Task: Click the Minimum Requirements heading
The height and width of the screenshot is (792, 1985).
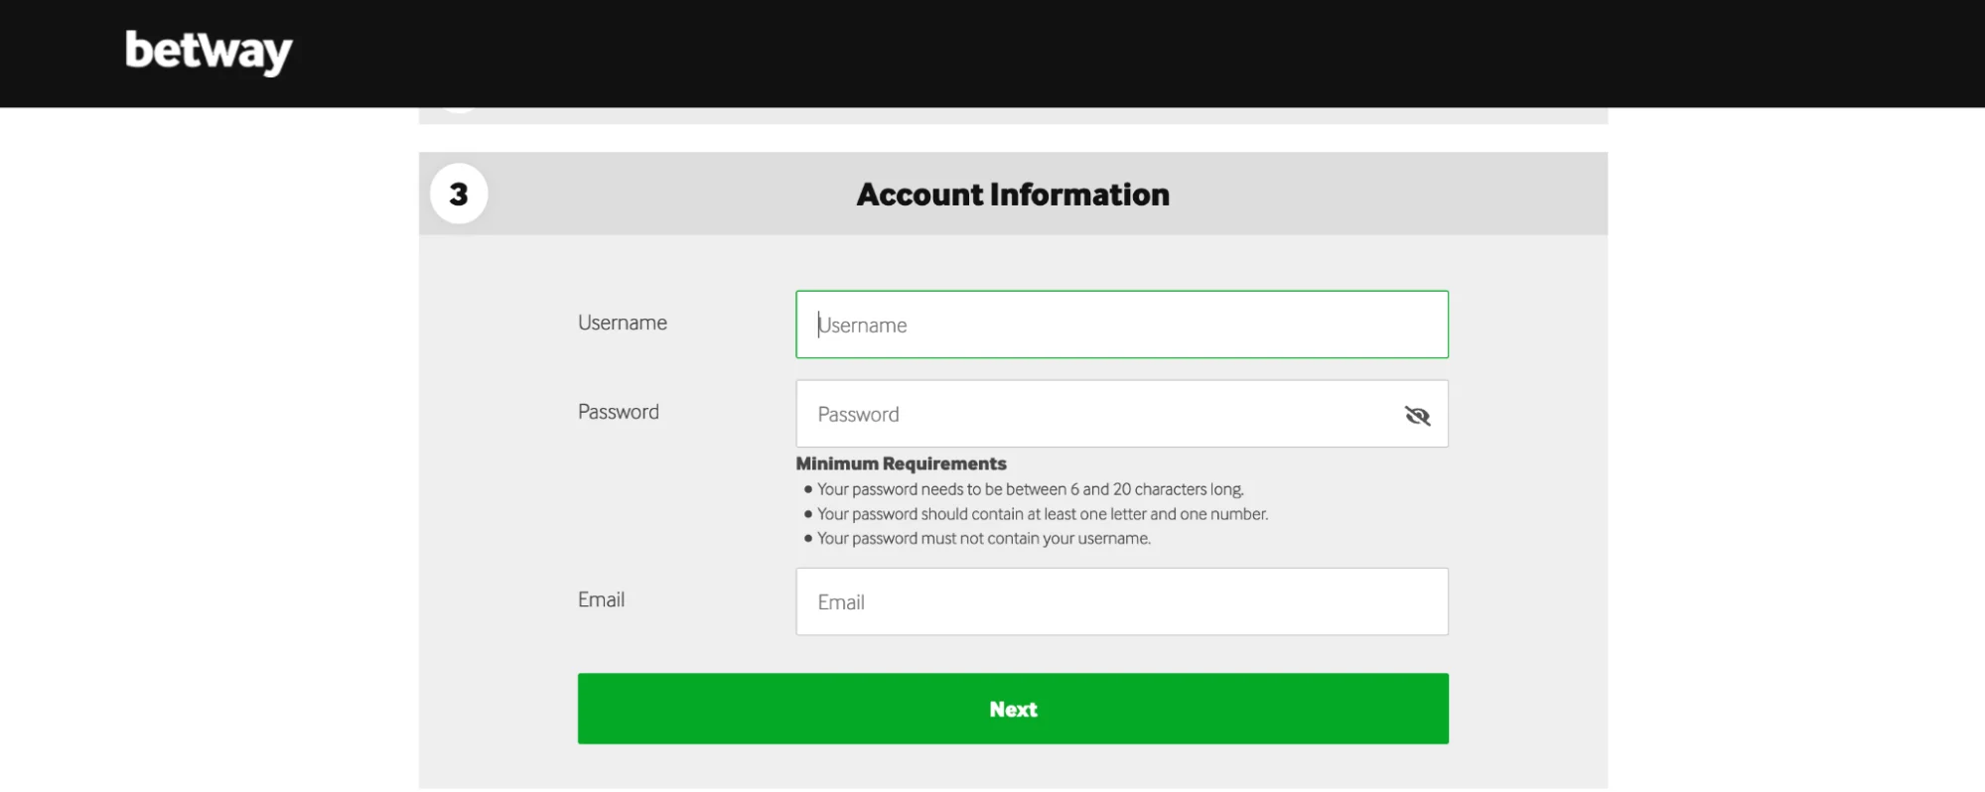Action: pos(901,463)
